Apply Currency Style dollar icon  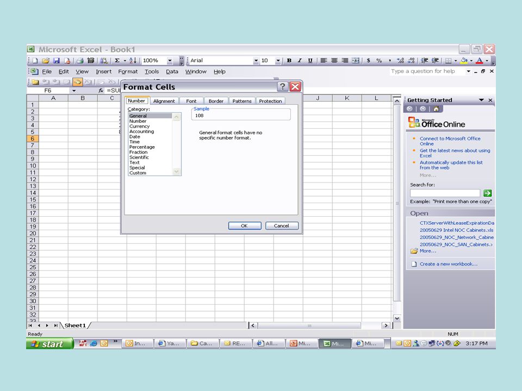tap(368, 60)
